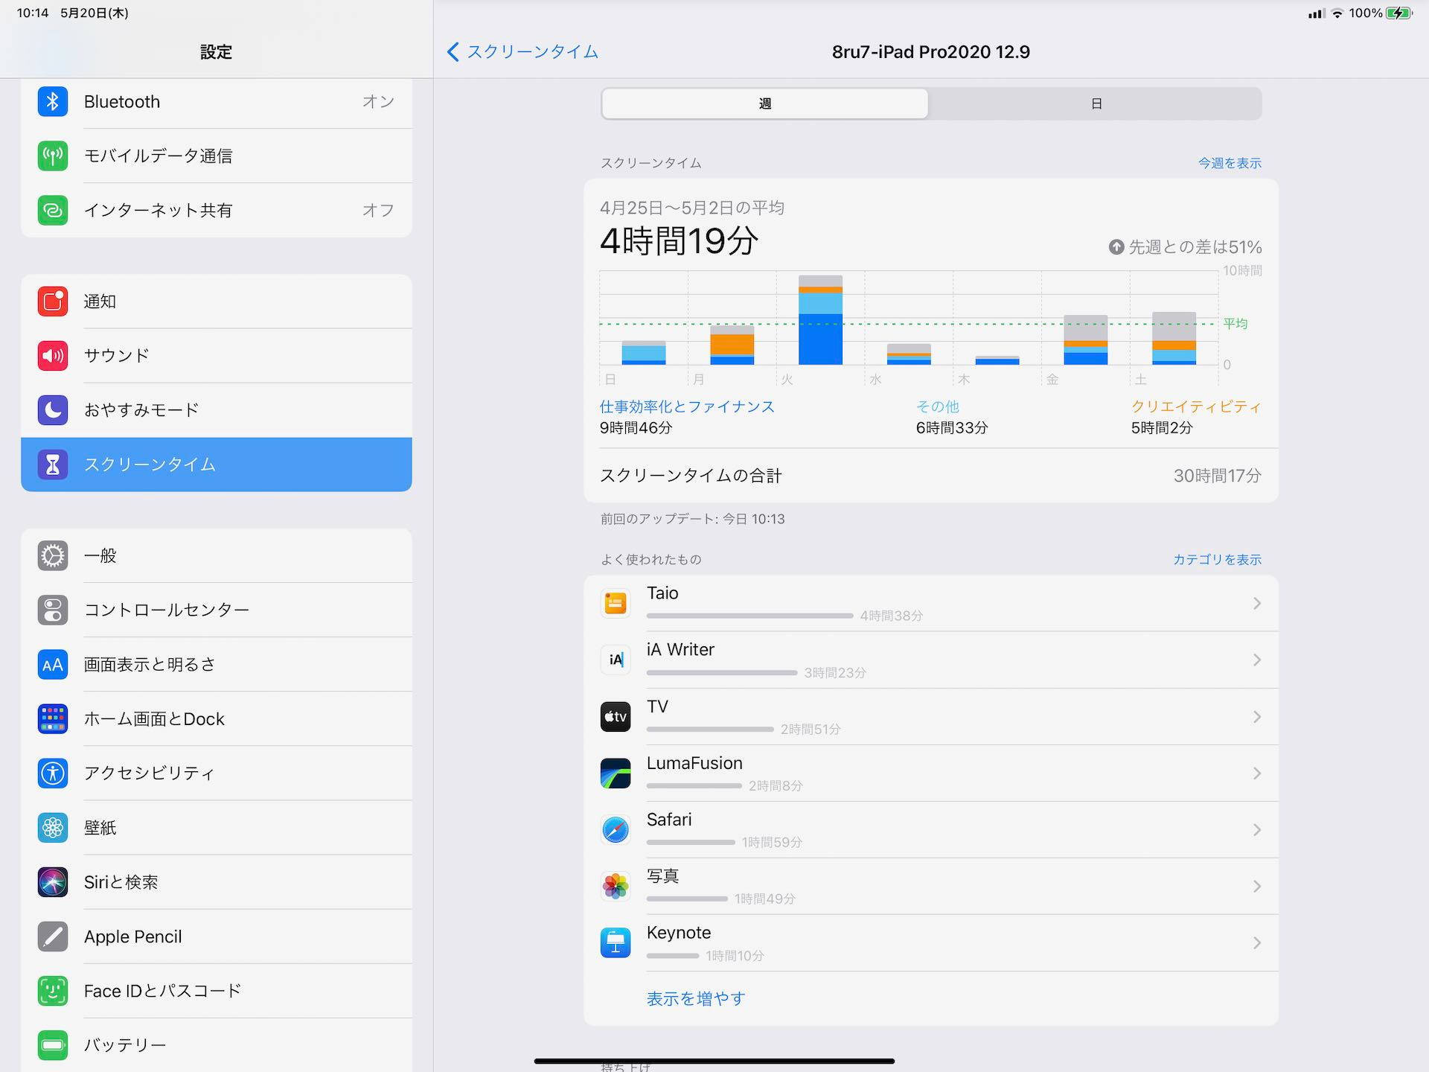Tap the コントロールセンター switches icon
The height and width of the screenshot is (1072, 1429).
coord(53,610)
